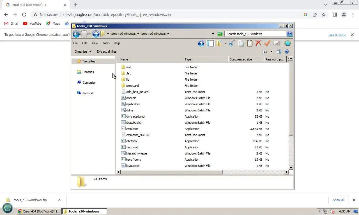Screen dimensions: 359x215
Task: Click the Type column header
Action: point(206,59)
